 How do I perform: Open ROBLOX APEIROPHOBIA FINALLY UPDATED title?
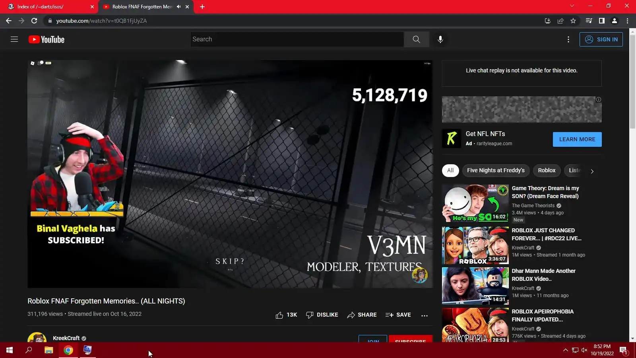tap(543, 315)
